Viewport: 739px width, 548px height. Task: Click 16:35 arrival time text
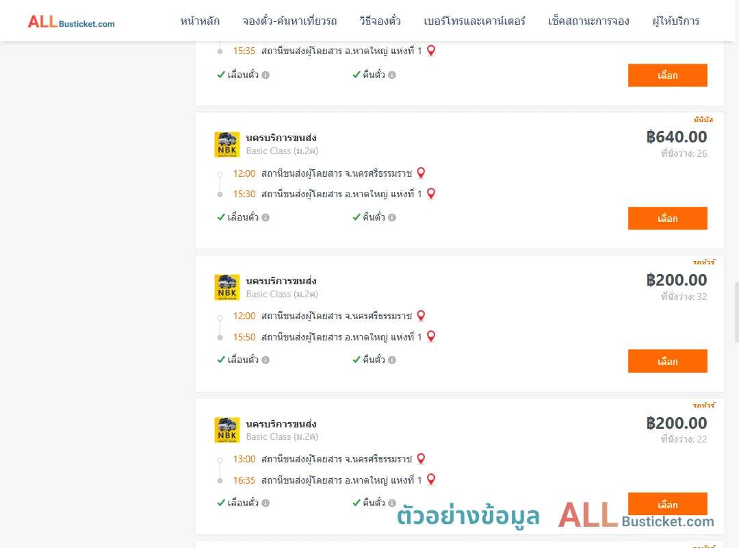coord(244,480)
